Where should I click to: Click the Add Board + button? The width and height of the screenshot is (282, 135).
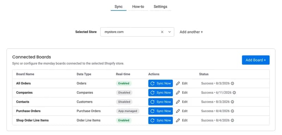(x=256, y=60)
